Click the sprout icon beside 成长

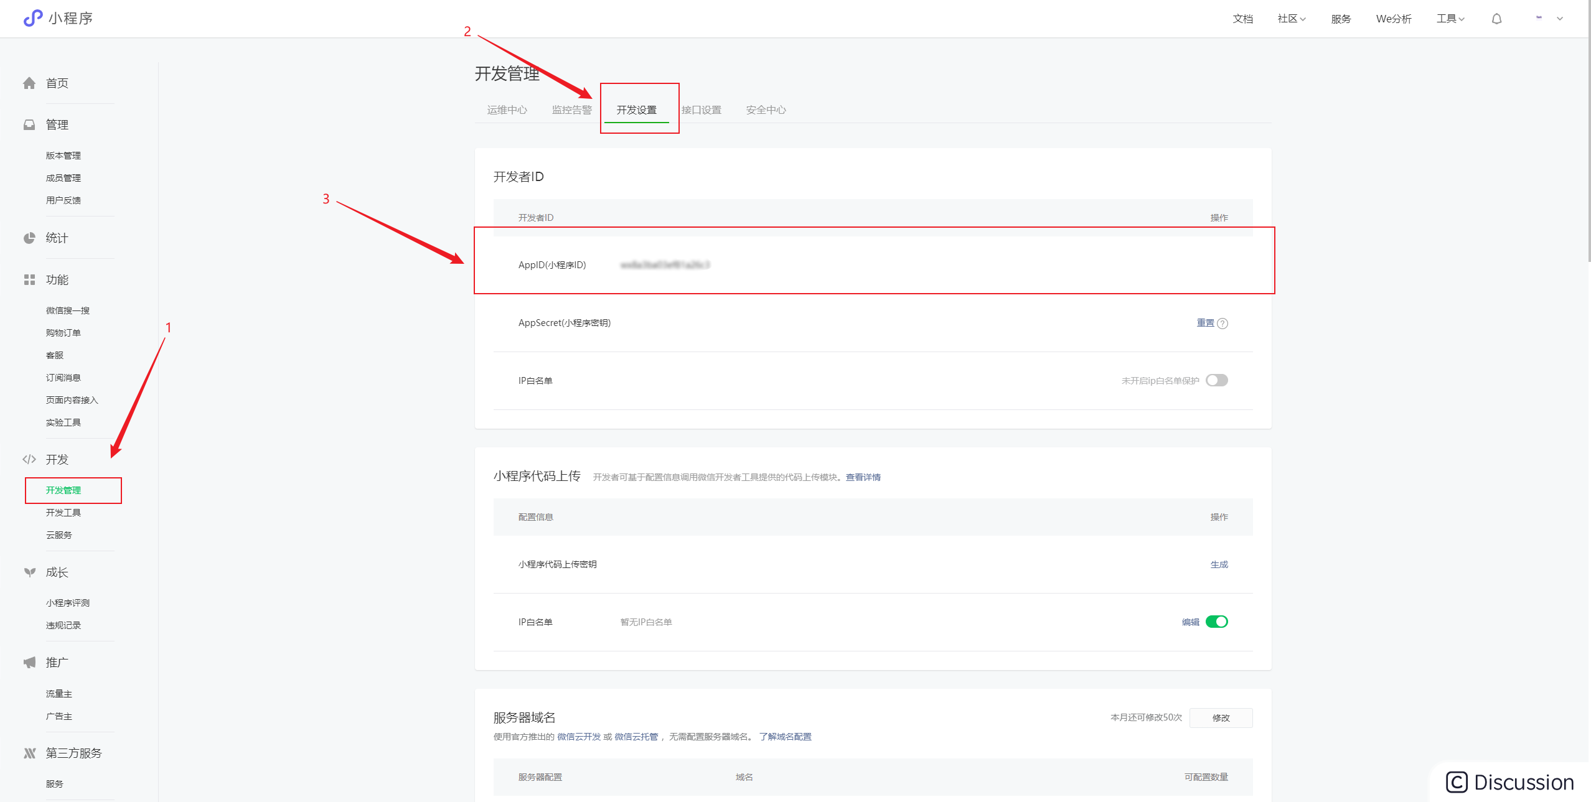29,572
